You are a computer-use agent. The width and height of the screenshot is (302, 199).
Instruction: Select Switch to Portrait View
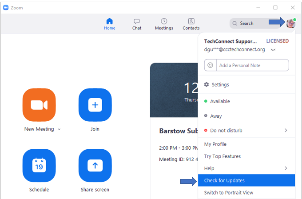pos(246,193)
